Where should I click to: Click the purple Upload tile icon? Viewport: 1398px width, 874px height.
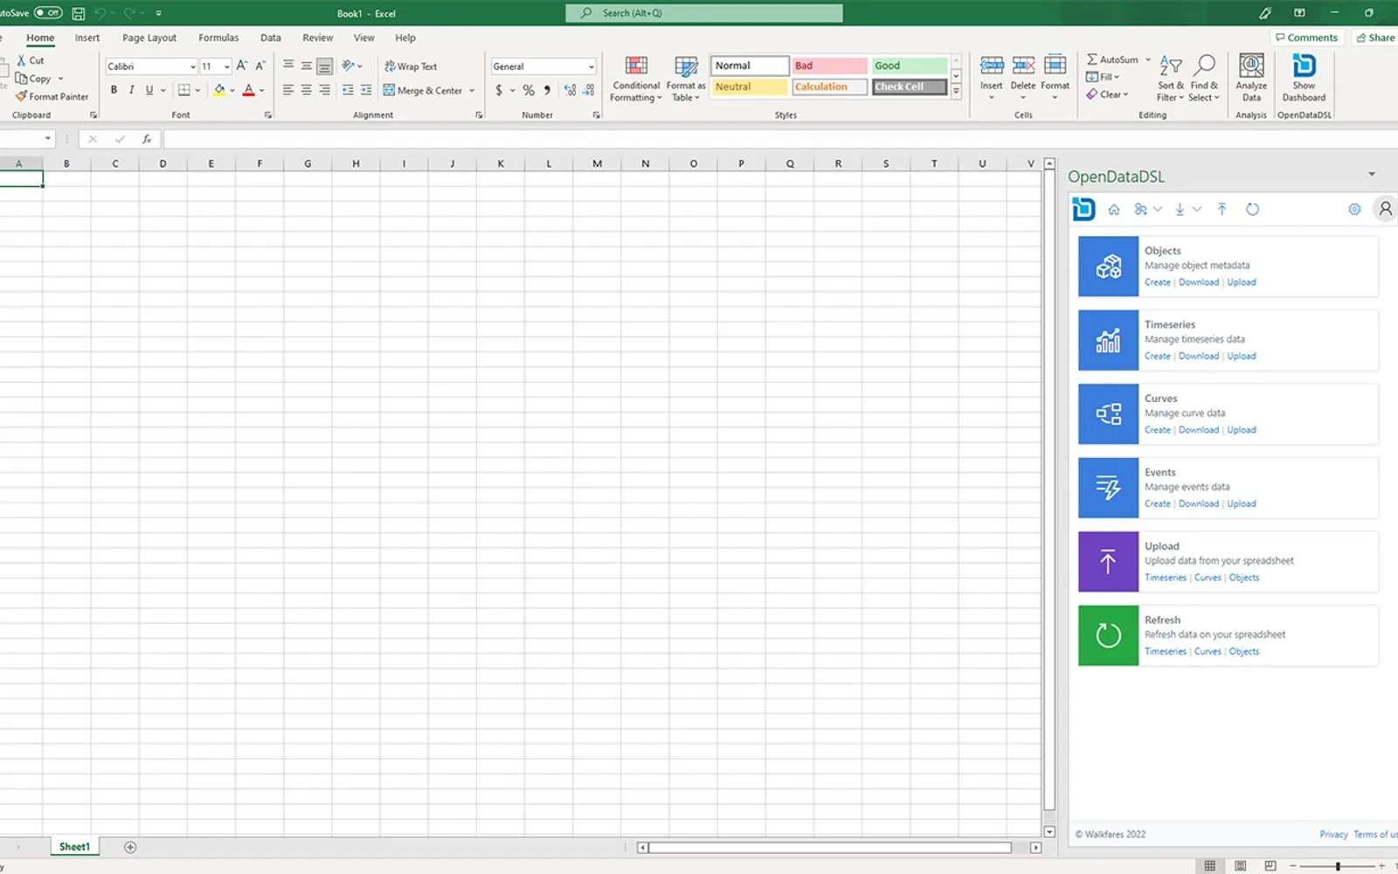tap(1108, 562)
